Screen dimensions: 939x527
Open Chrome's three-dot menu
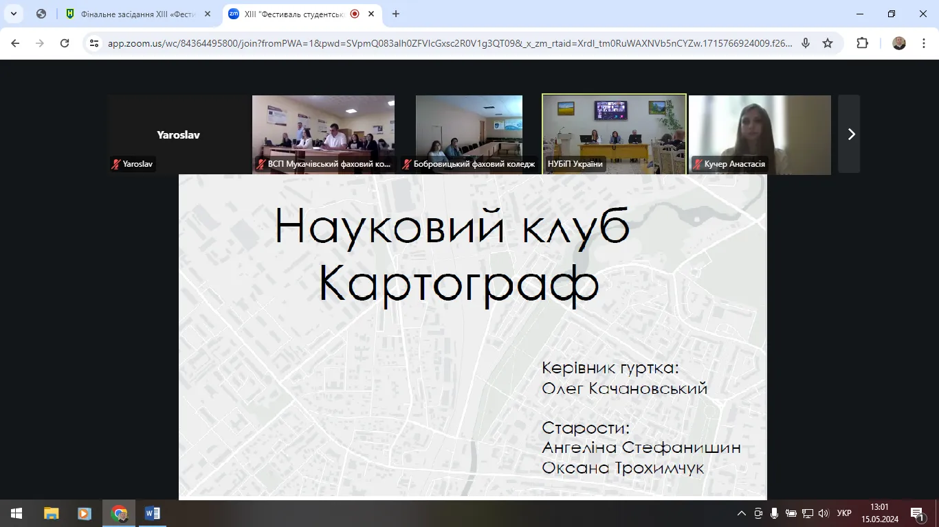coord(925,43)
